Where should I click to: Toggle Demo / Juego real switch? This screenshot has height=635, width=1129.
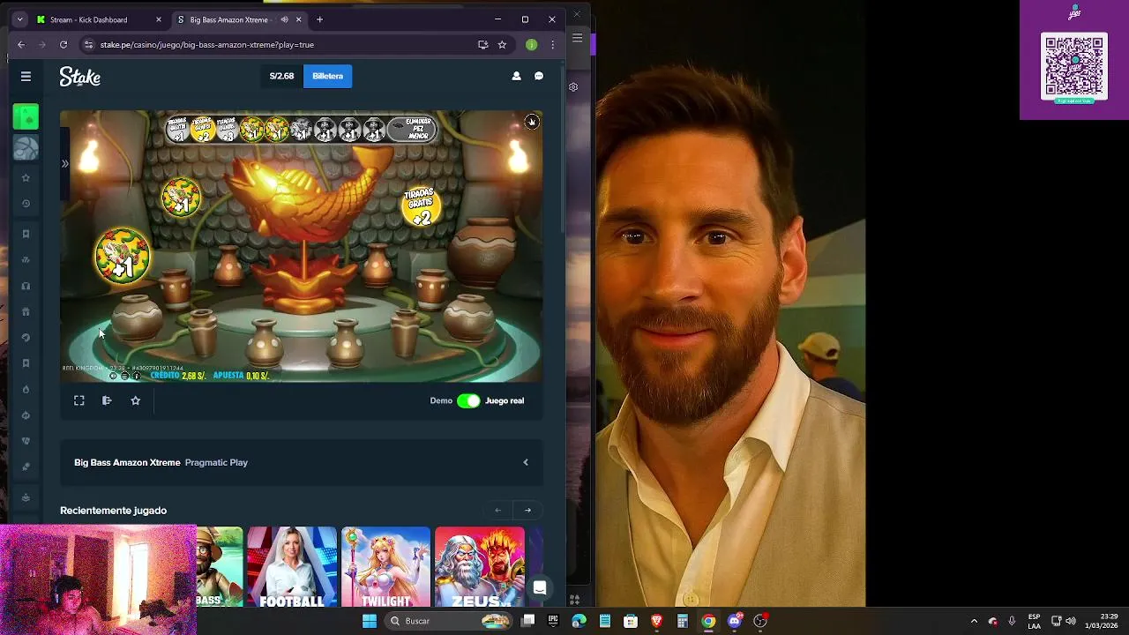click(468, 400)
